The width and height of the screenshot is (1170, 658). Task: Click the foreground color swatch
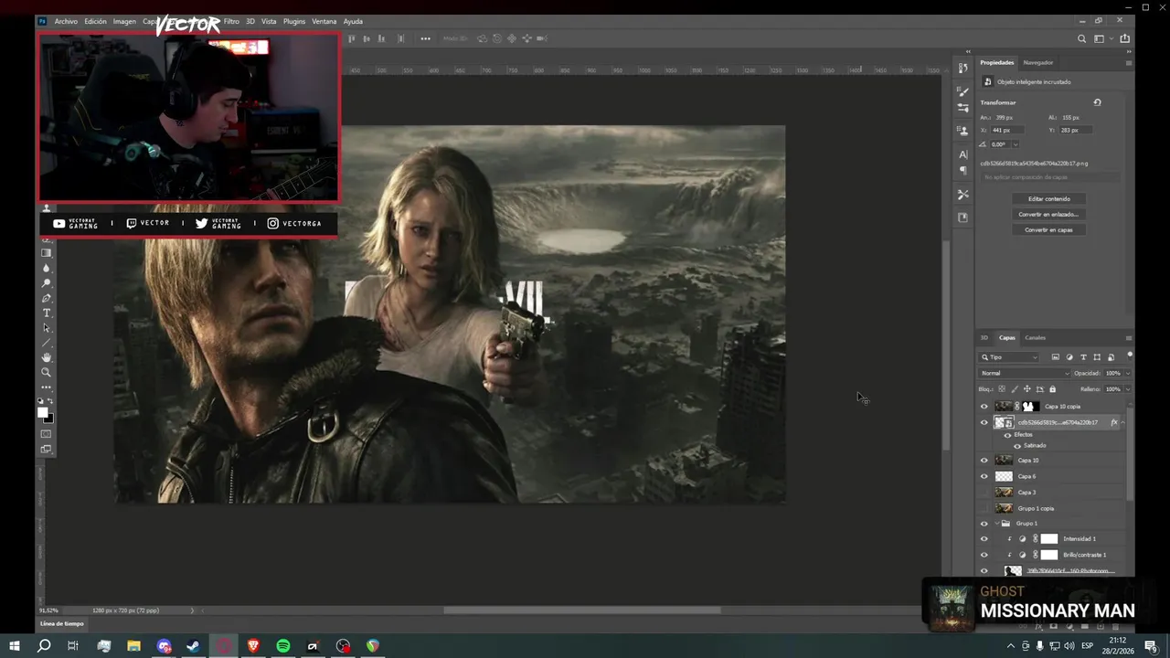point(42,413)
